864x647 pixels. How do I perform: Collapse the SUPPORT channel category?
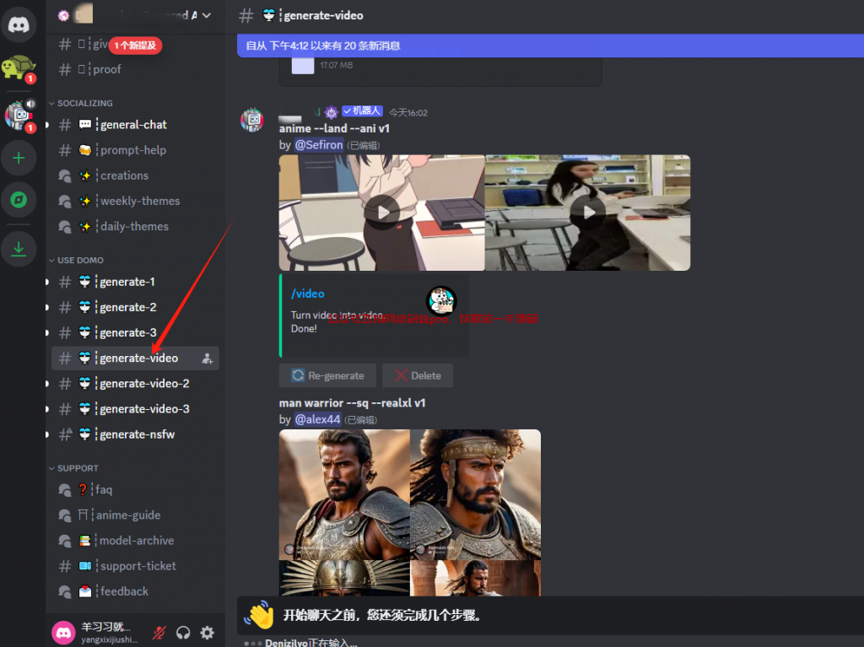78,468
